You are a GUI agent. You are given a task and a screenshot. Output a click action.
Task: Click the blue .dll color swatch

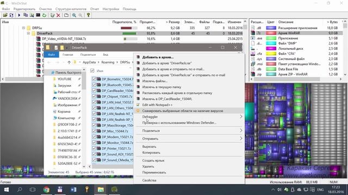pos(271,28)
